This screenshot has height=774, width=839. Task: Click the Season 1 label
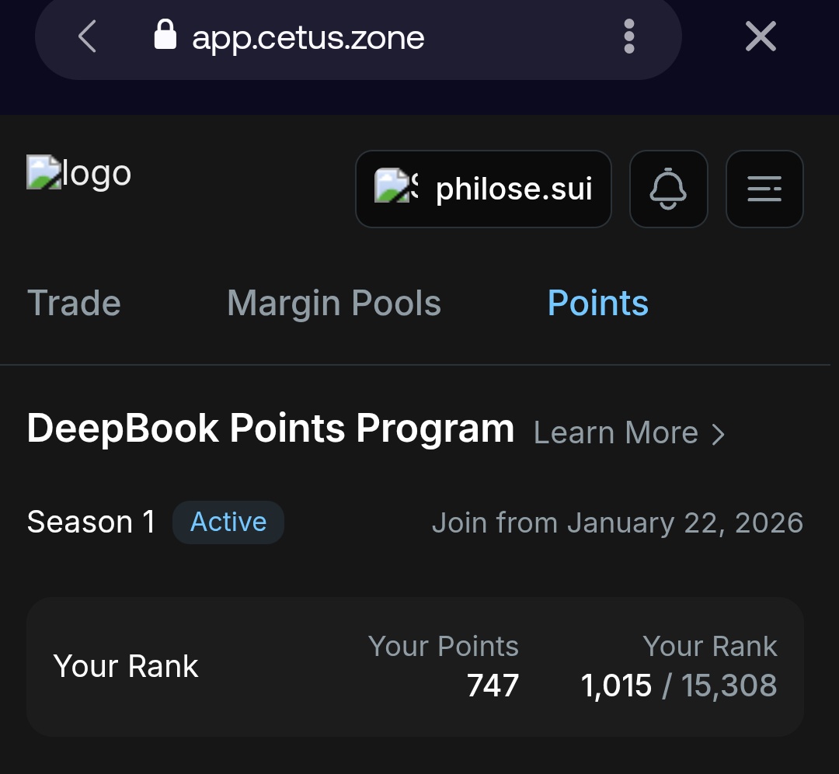[x=91, y=522]
